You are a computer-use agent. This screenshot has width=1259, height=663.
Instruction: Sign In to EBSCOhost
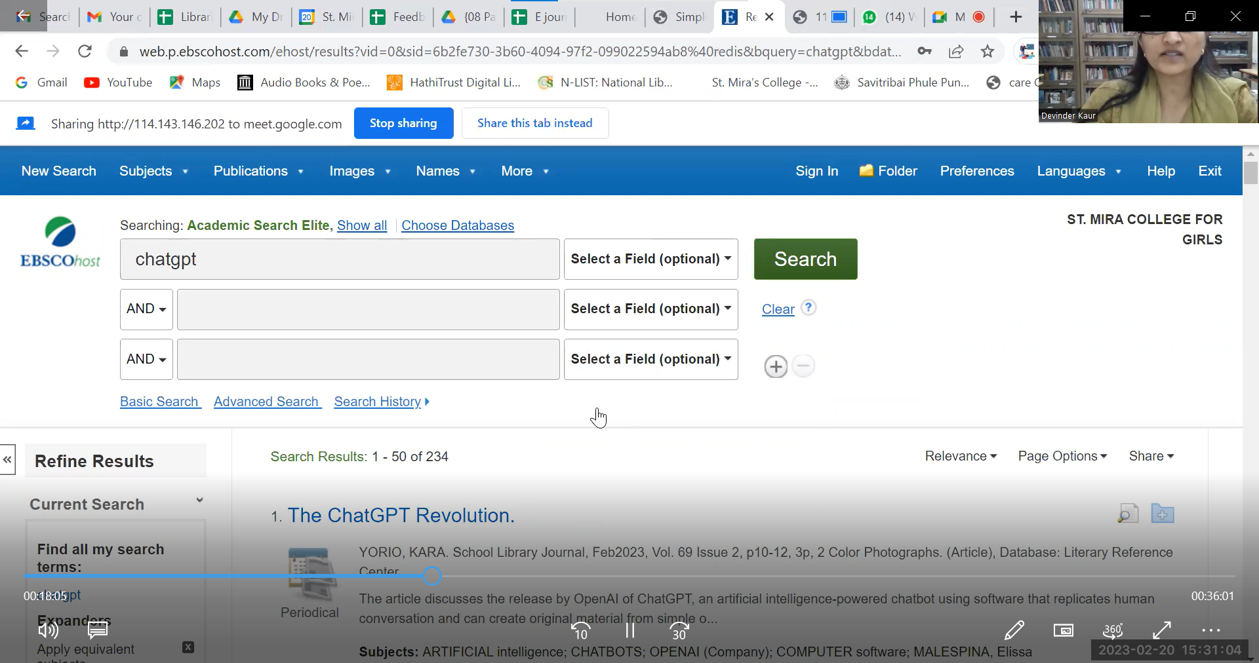point(816,171)
